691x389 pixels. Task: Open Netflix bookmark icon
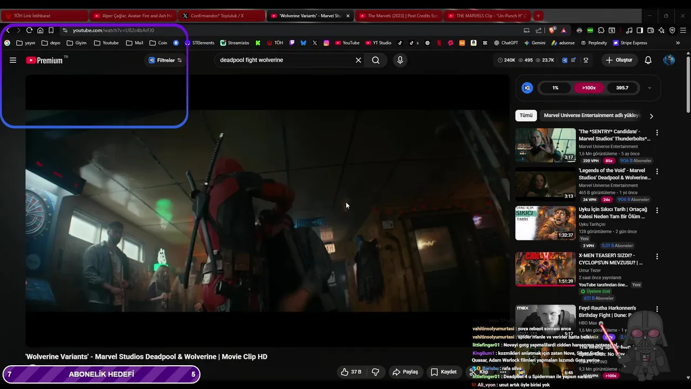[439, 43]
